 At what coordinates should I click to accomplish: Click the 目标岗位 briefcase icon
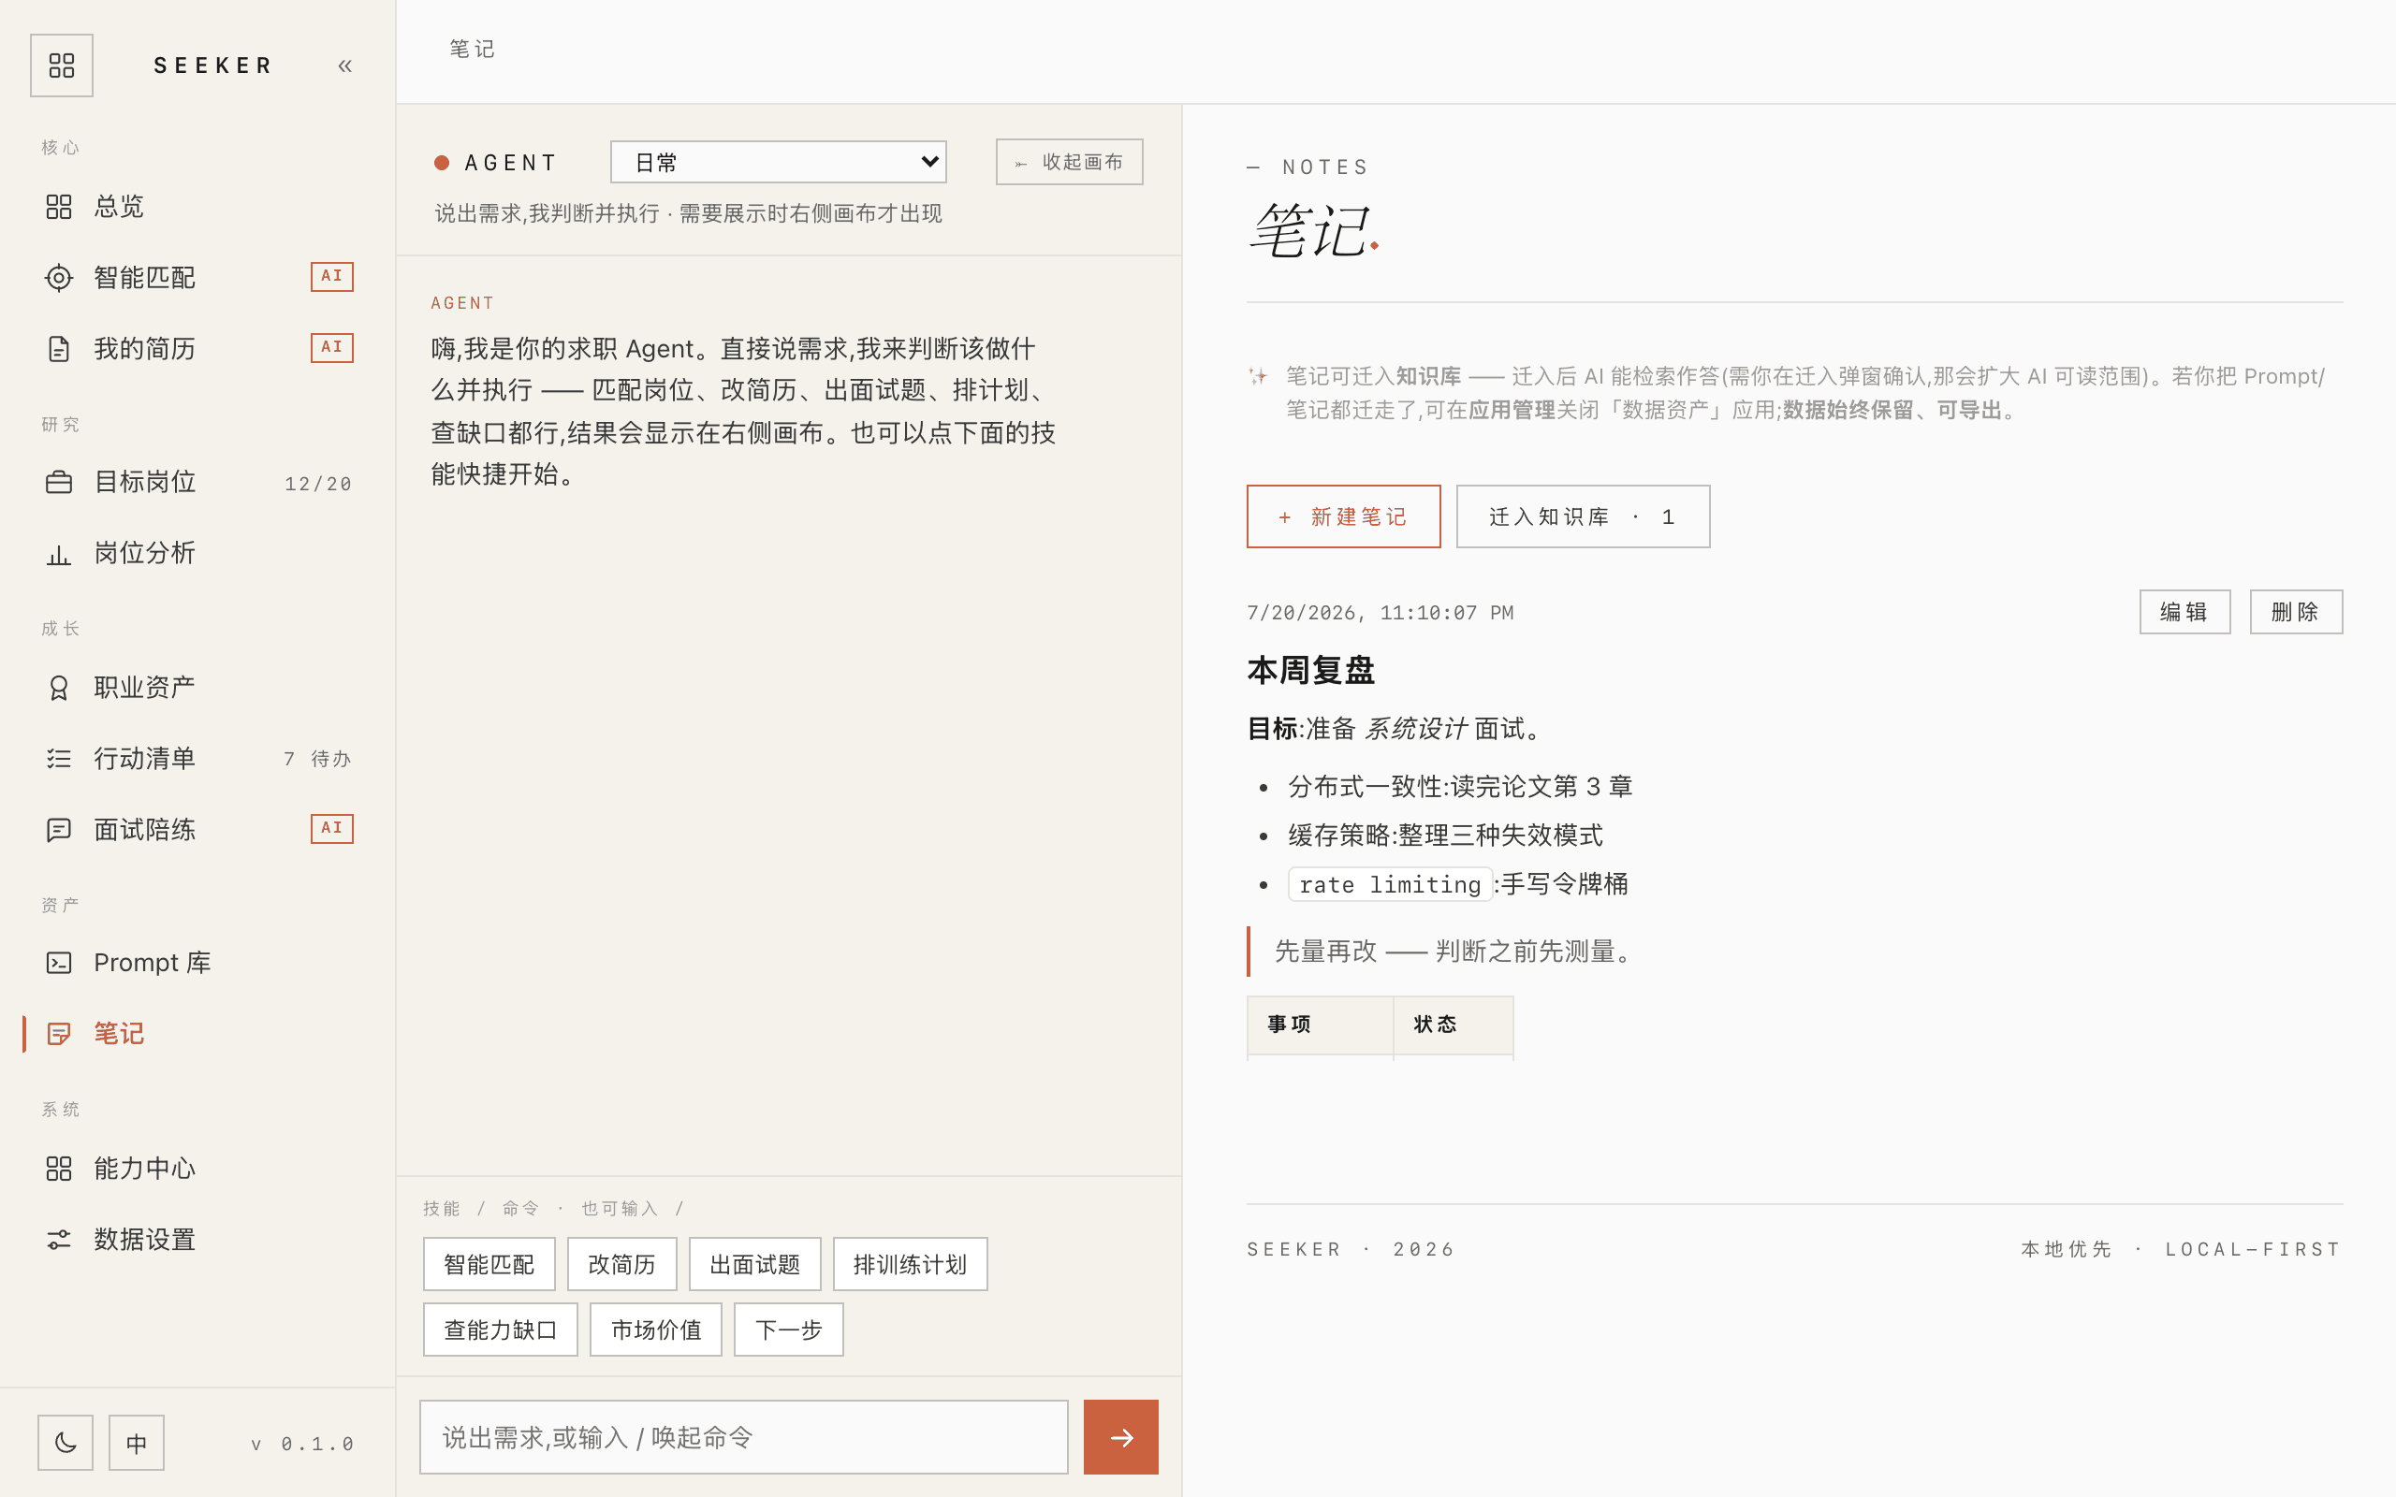[x=58, y=482]
